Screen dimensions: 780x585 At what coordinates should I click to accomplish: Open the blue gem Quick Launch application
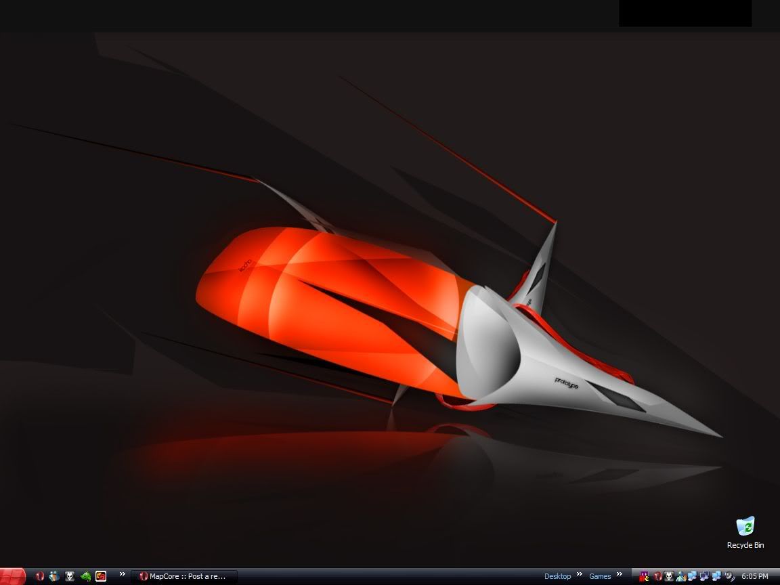[54, 576]
